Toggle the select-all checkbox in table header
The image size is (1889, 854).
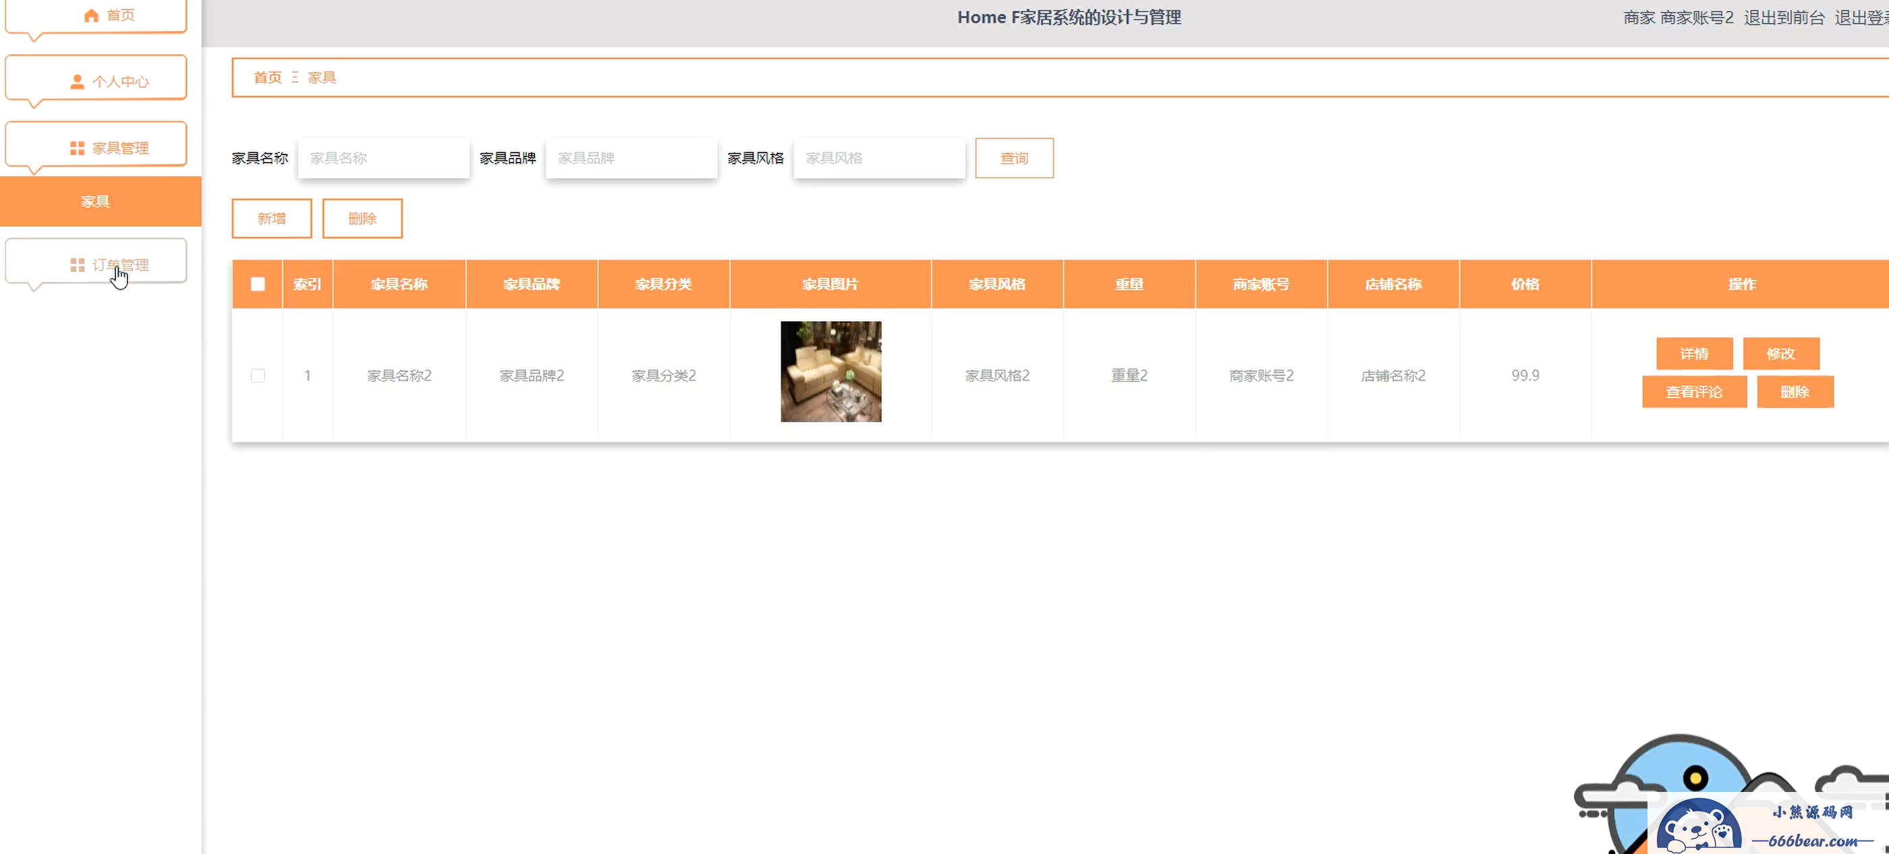point(258,285)
